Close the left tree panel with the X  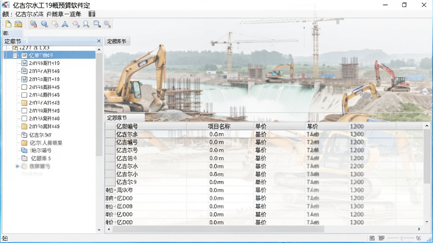99,41
